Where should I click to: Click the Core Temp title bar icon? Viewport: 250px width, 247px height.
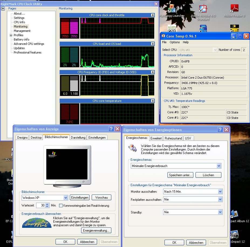pos(163,36)
